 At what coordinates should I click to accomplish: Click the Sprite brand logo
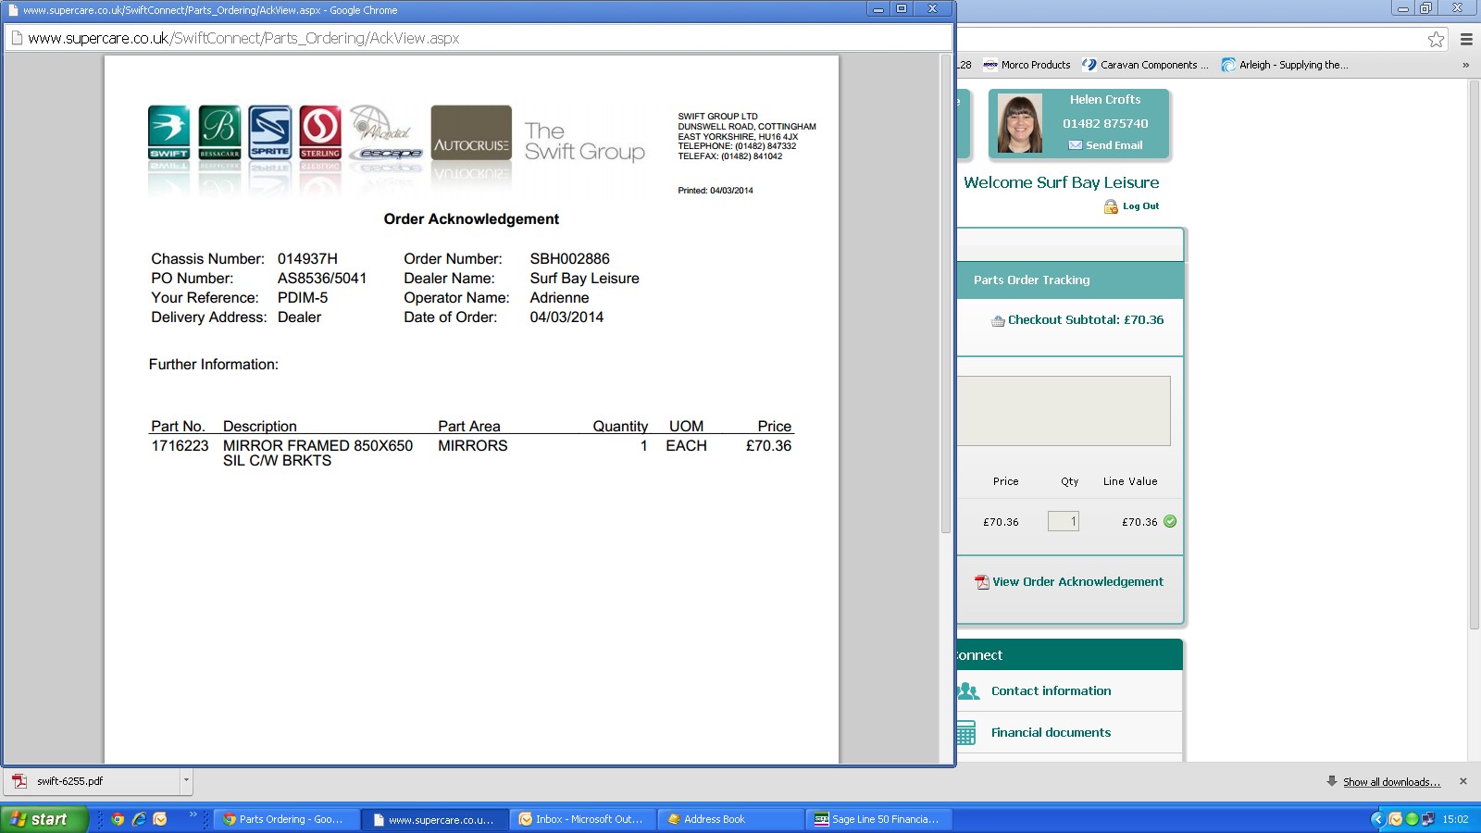pyautogui.click(x=269, y=132)
